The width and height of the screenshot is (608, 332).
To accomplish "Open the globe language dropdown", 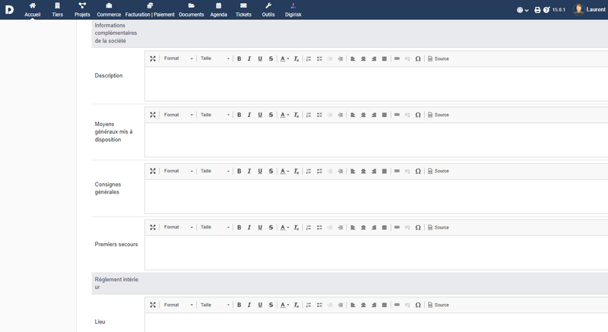I will (x=522, y=10).
